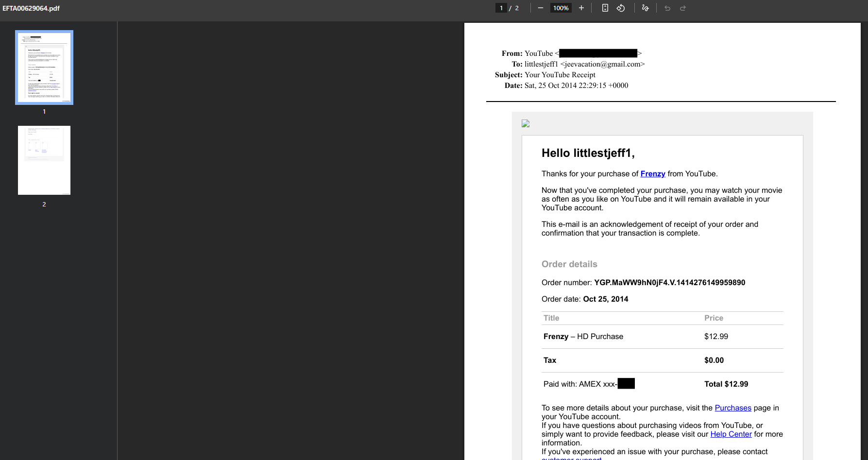Click the "Order details" heading
The height and width of the screenshot is (460, 868).
569,264
